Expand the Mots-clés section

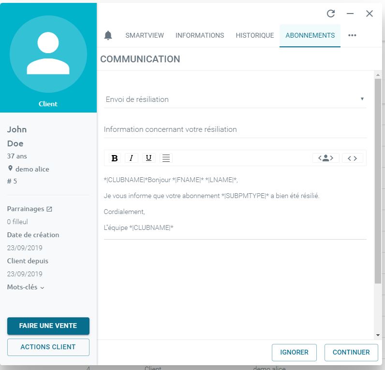pos(26,287)
